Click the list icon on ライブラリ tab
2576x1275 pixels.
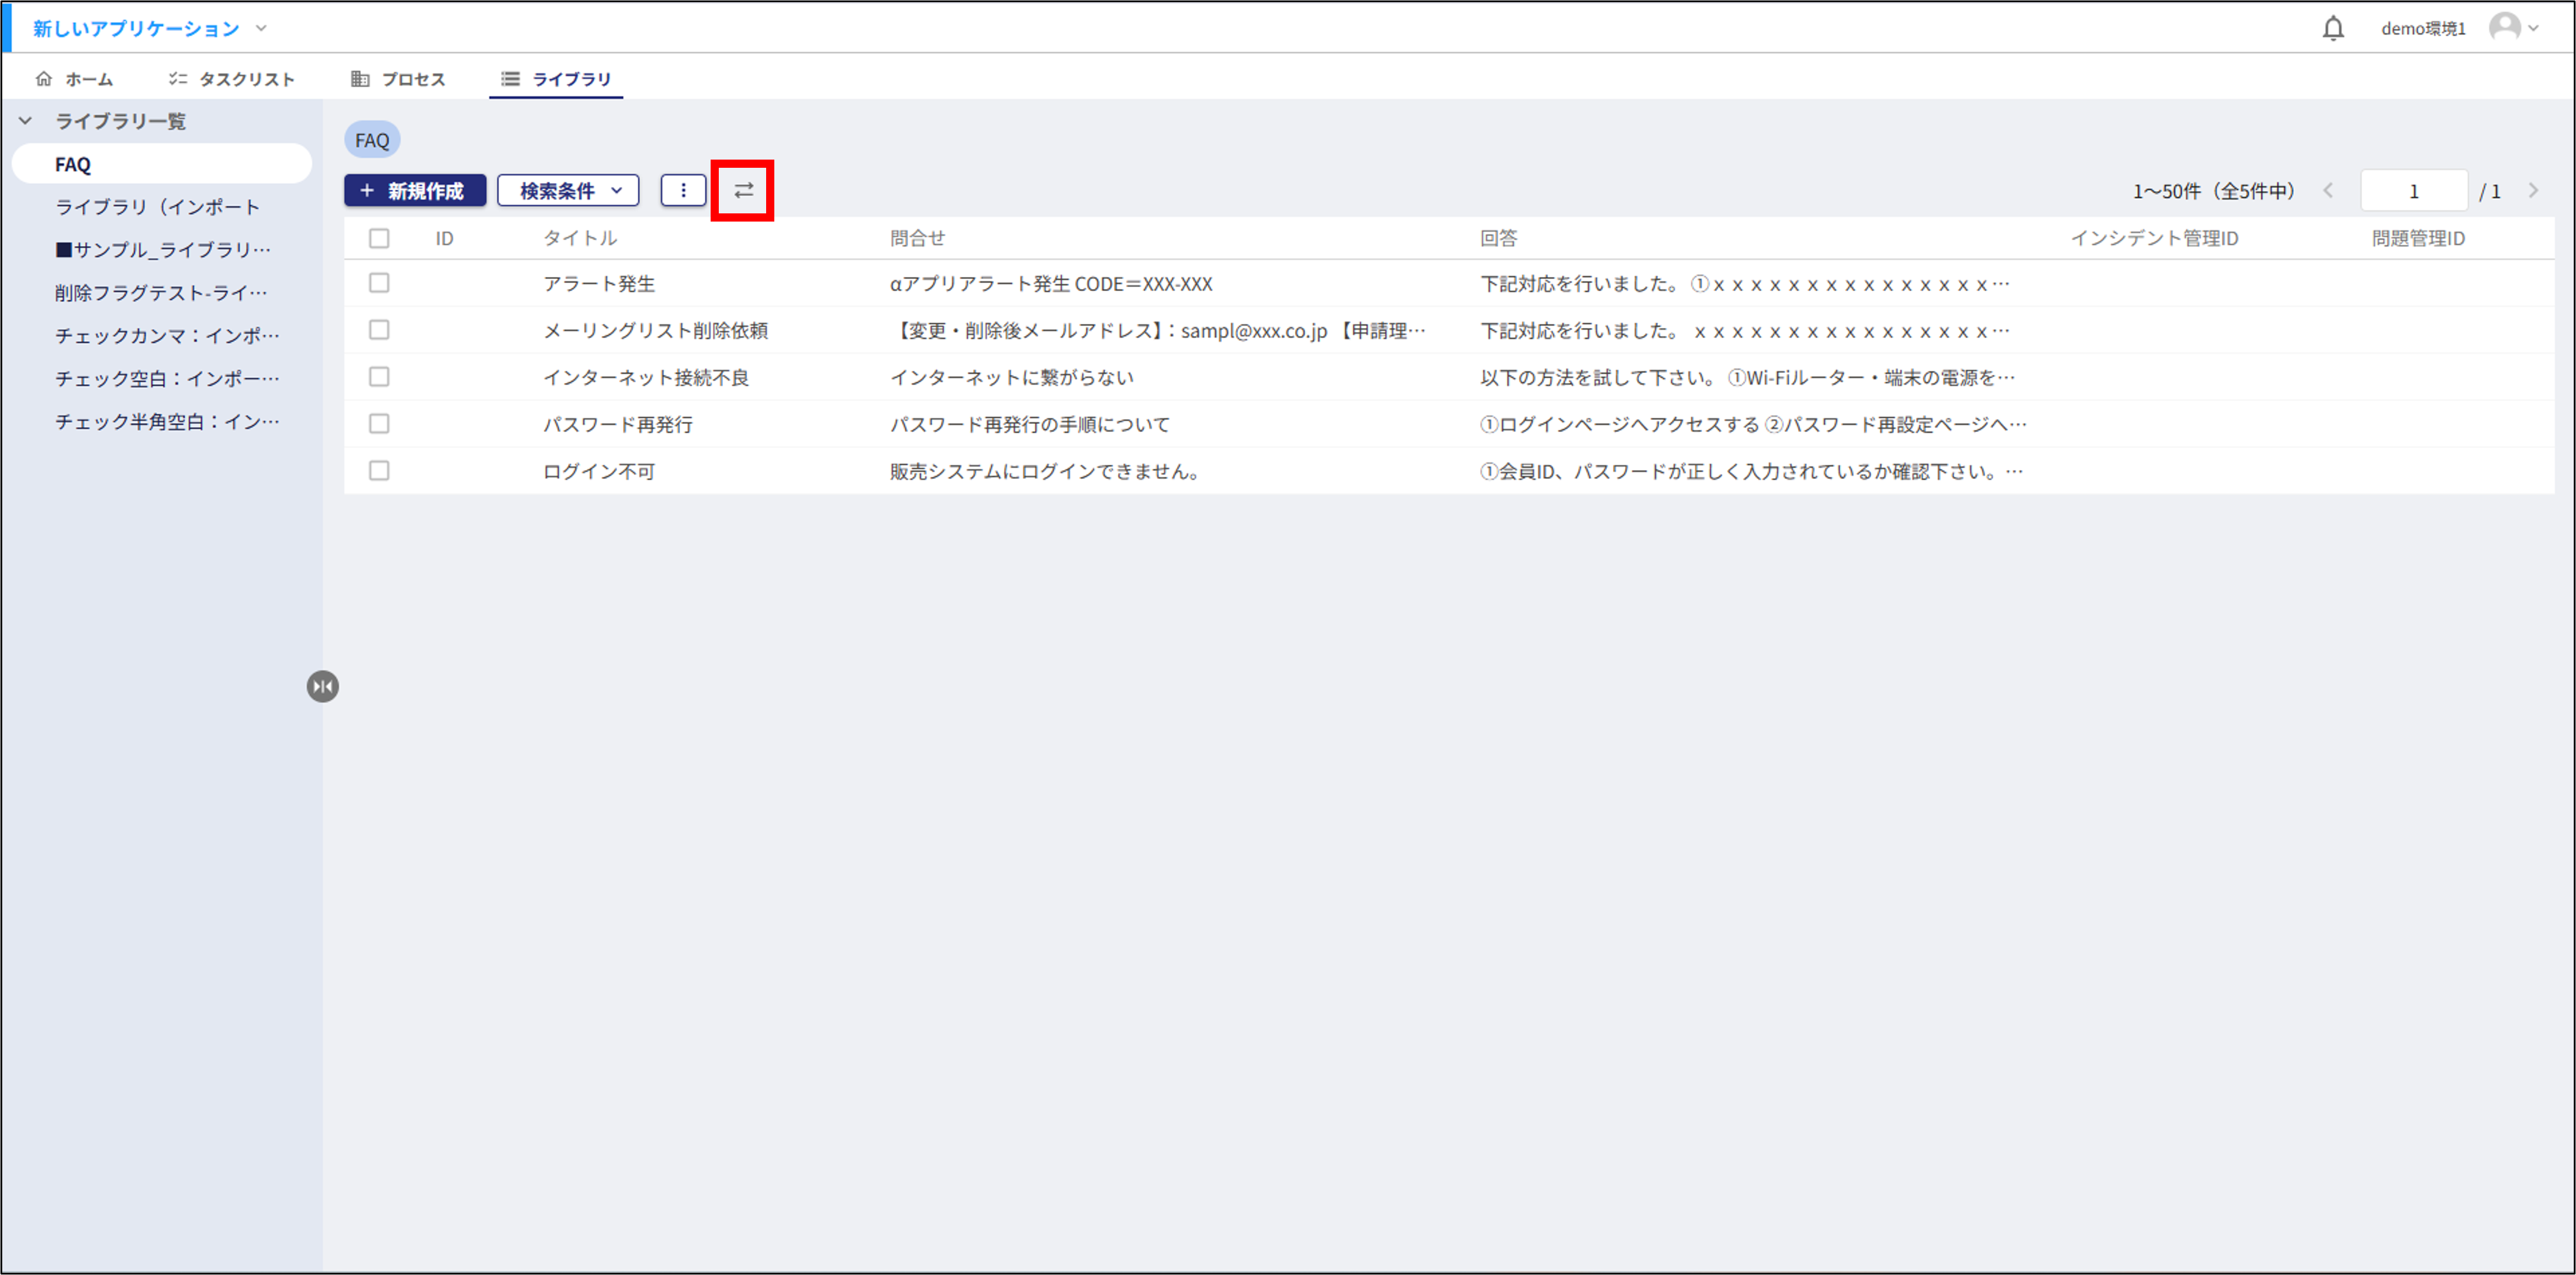[510, 78]
